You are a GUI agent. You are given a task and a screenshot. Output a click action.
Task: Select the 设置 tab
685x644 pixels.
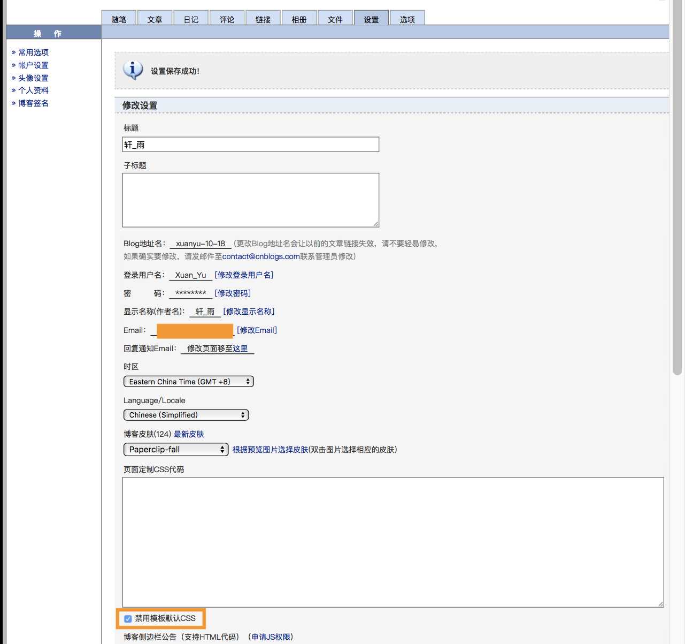[x=371, y=19]
